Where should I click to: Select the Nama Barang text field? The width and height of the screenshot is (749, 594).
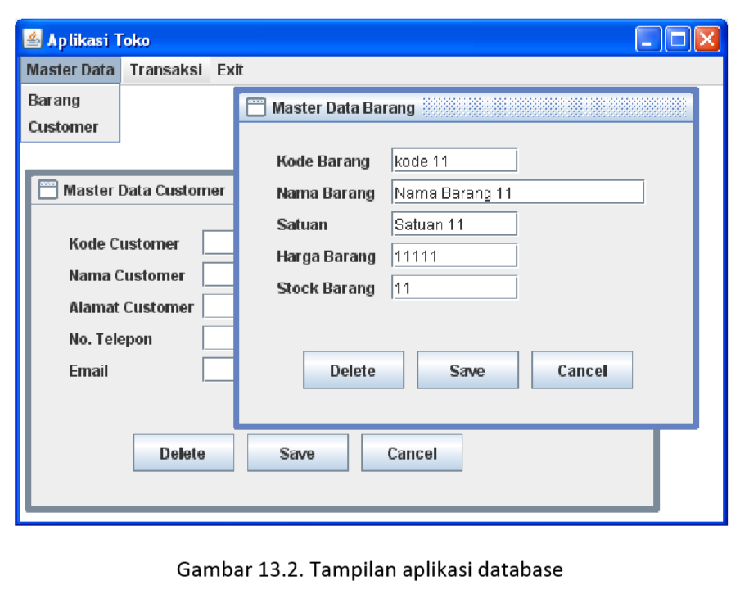518,192
